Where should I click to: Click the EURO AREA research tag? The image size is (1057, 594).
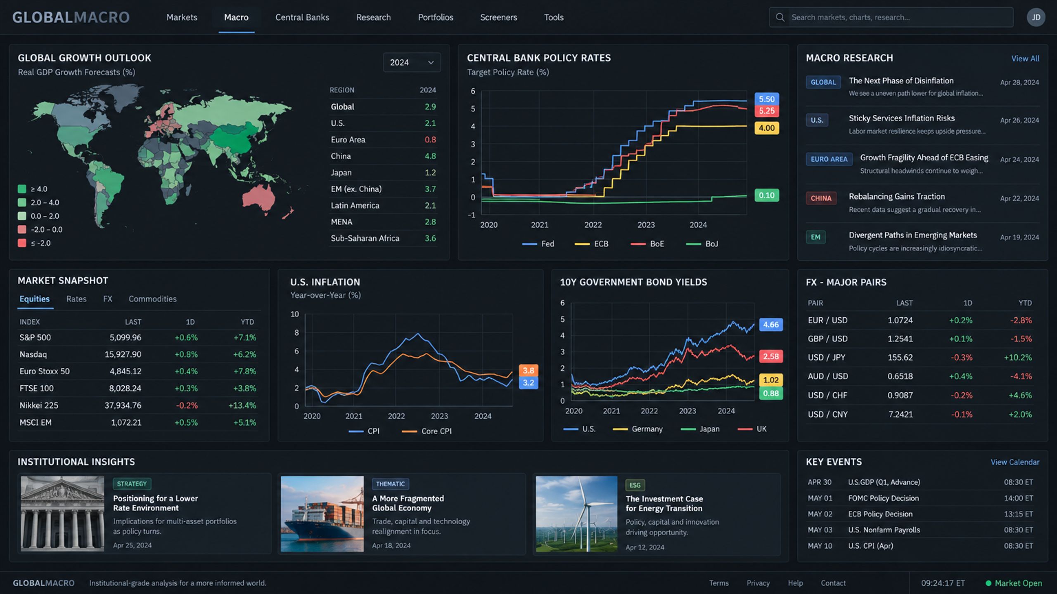pyautogui.click(x=829, y=159)
